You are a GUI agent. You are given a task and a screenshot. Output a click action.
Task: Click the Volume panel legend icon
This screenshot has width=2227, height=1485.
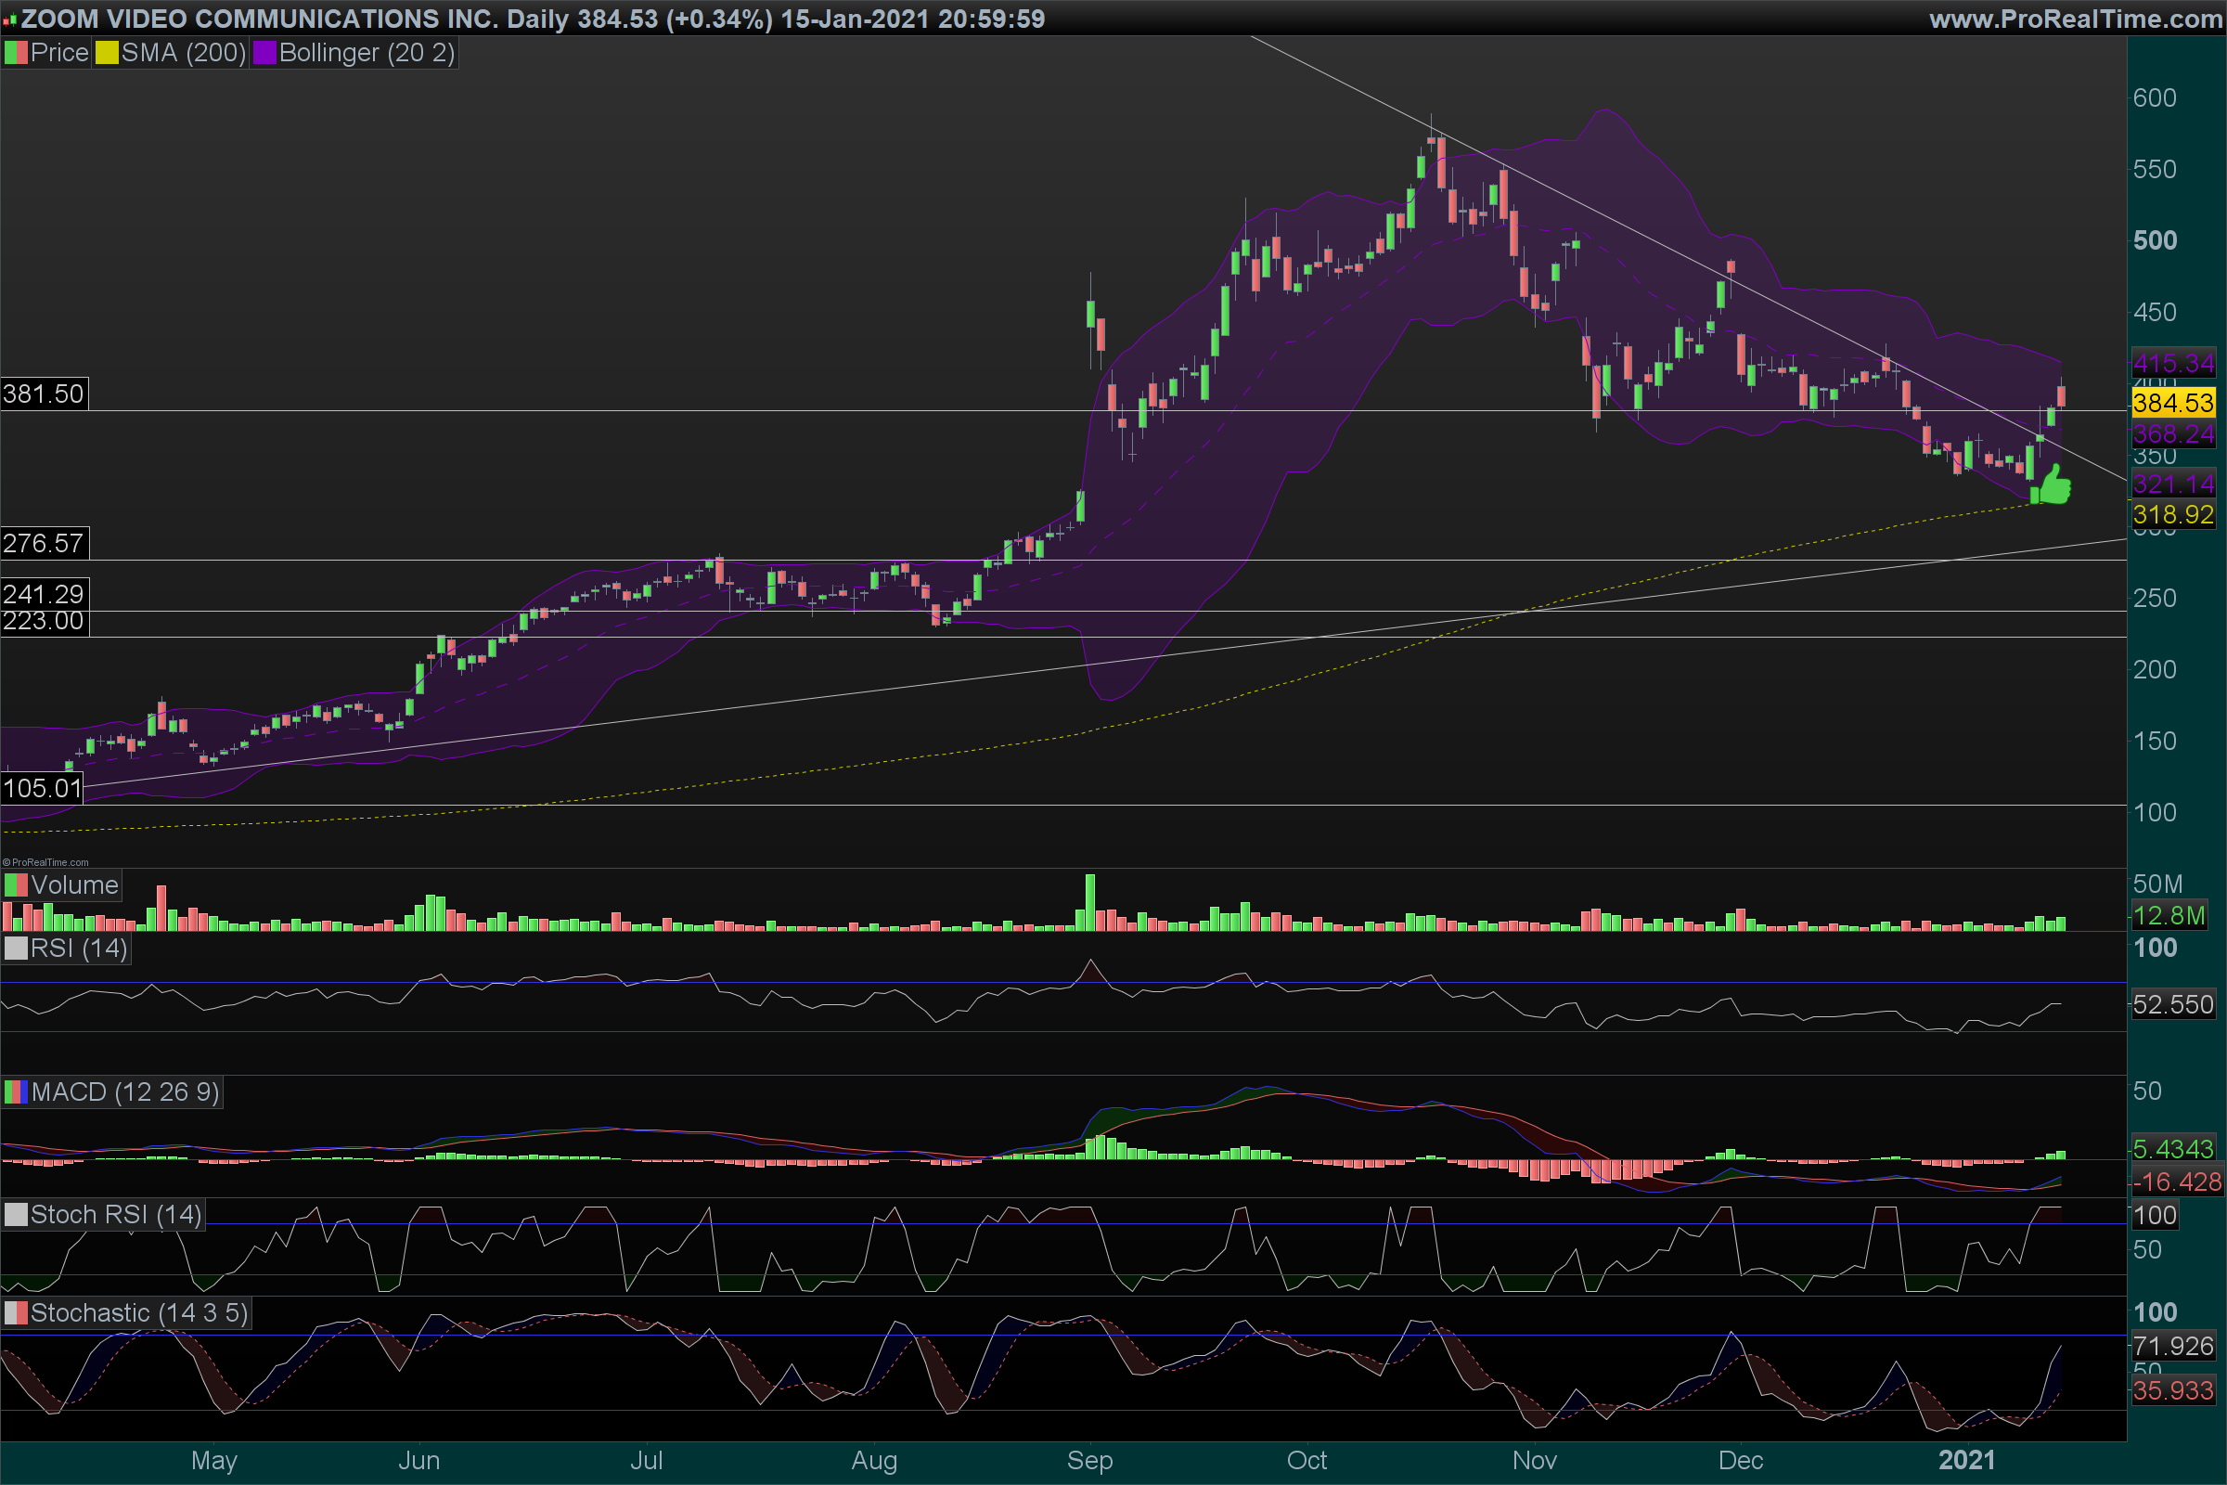click(16, 885)
